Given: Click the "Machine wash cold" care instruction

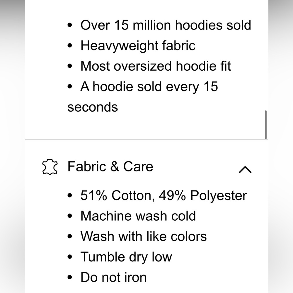Looking at the screenshot, I should coord(138,216).
